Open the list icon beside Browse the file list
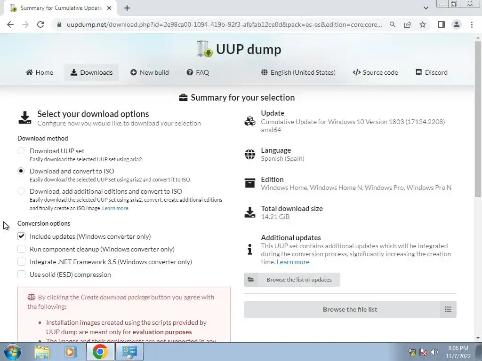482x361 pixels. click(x=448, y=309)
